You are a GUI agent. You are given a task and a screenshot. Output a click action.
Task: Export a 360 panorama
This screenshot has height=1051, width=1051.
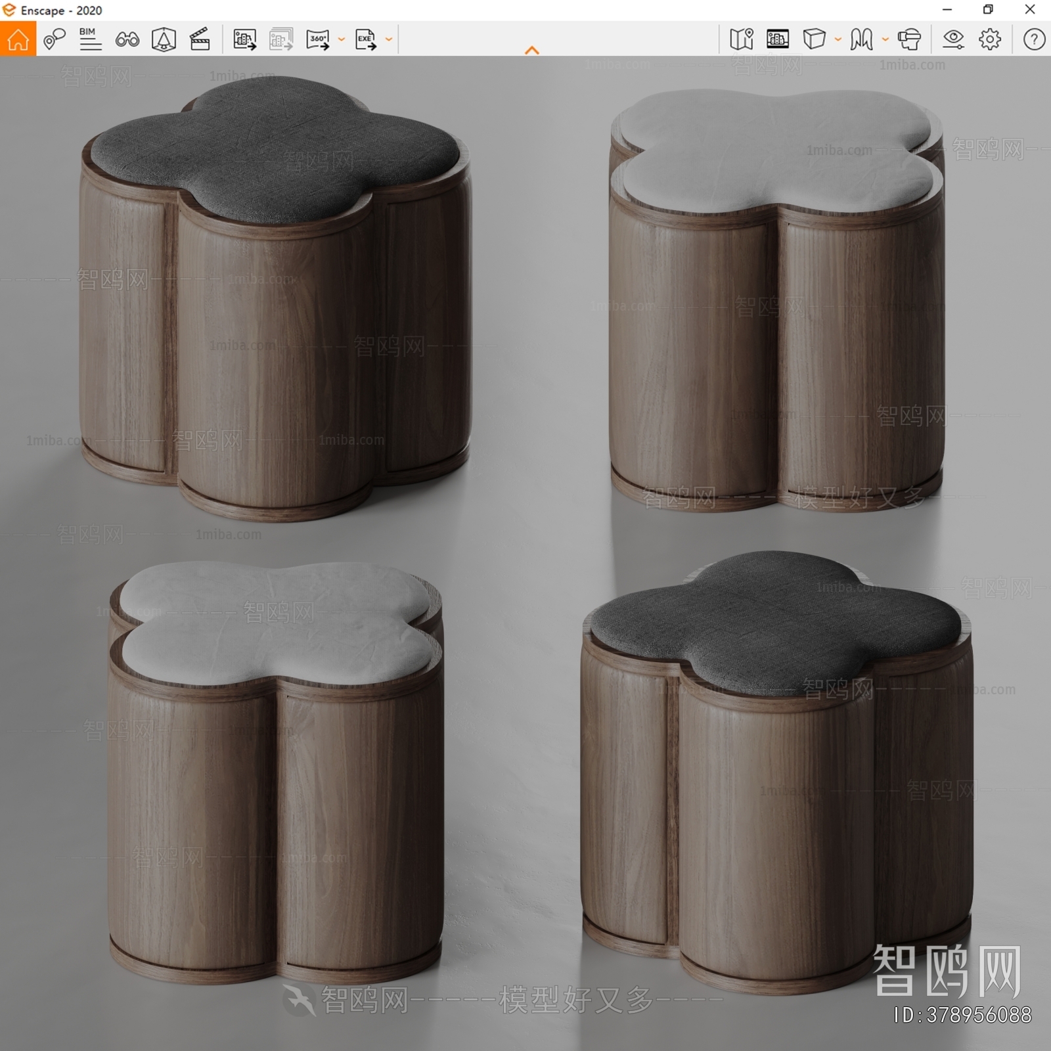(319, 39)
